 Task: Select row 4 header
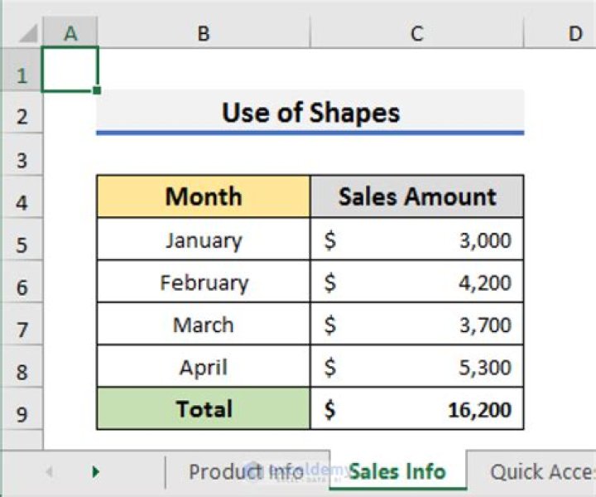point(22,197)
